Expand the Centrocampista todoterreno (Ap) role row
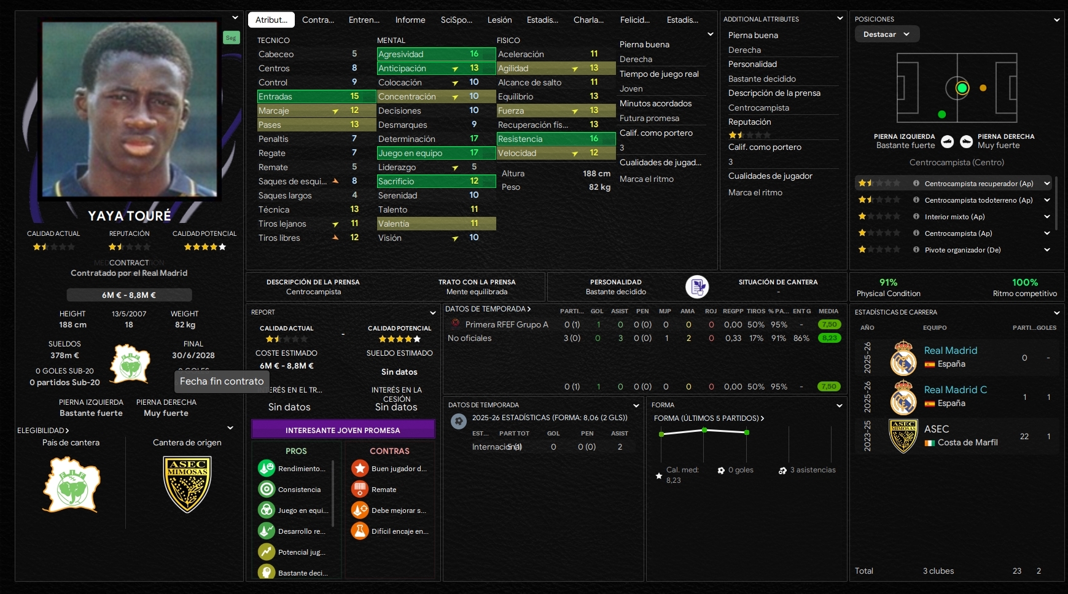 coord(1047,200)
